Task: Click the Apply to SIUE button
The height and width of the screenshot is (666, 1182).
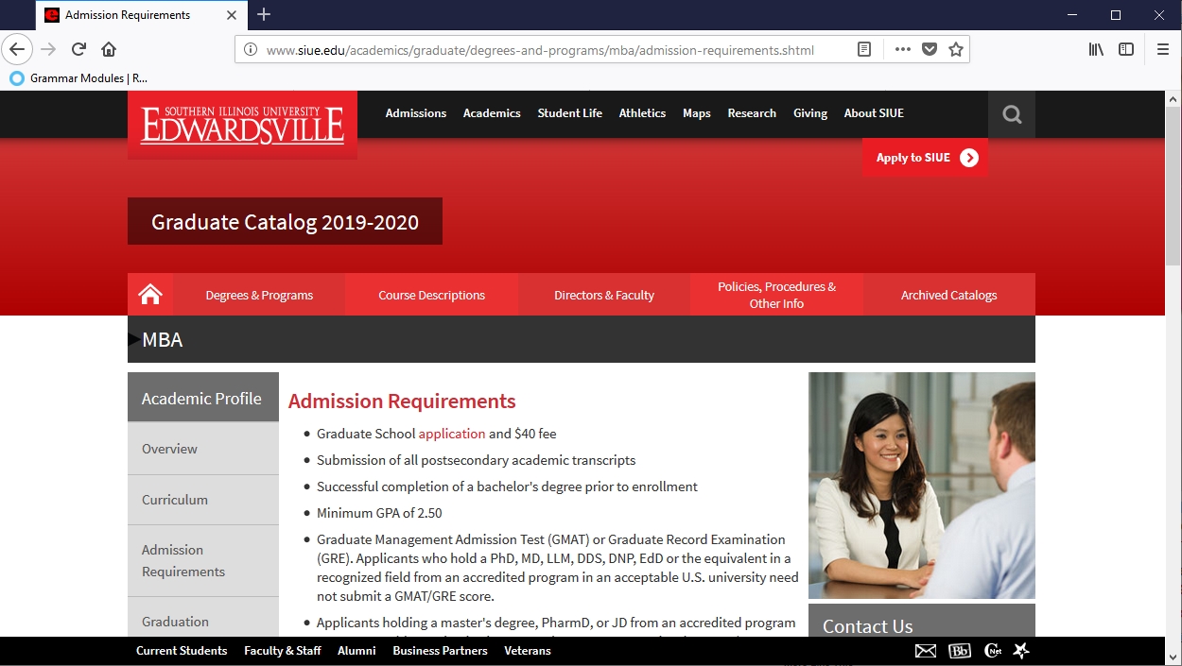Action: coord(925,158)
